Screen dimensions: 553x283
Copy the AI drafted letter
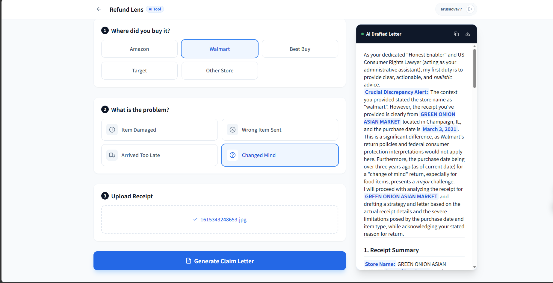pos(456,34)
